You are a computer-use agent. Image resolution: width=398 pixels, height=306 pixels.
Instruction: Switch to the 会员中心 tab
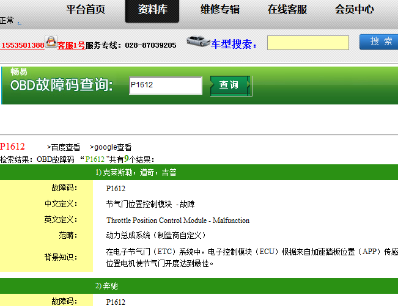coord(355,10)
